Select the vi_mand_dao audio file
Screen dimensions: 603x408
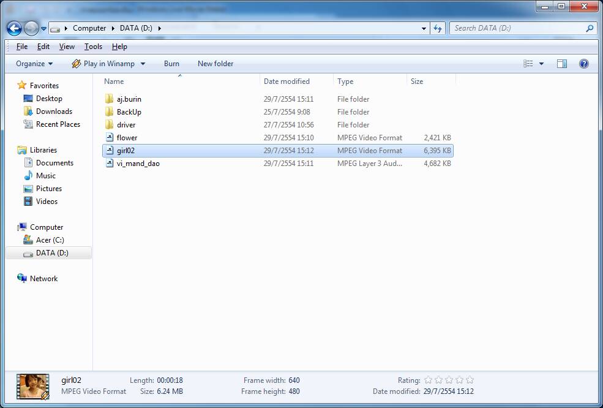point(138,164)
